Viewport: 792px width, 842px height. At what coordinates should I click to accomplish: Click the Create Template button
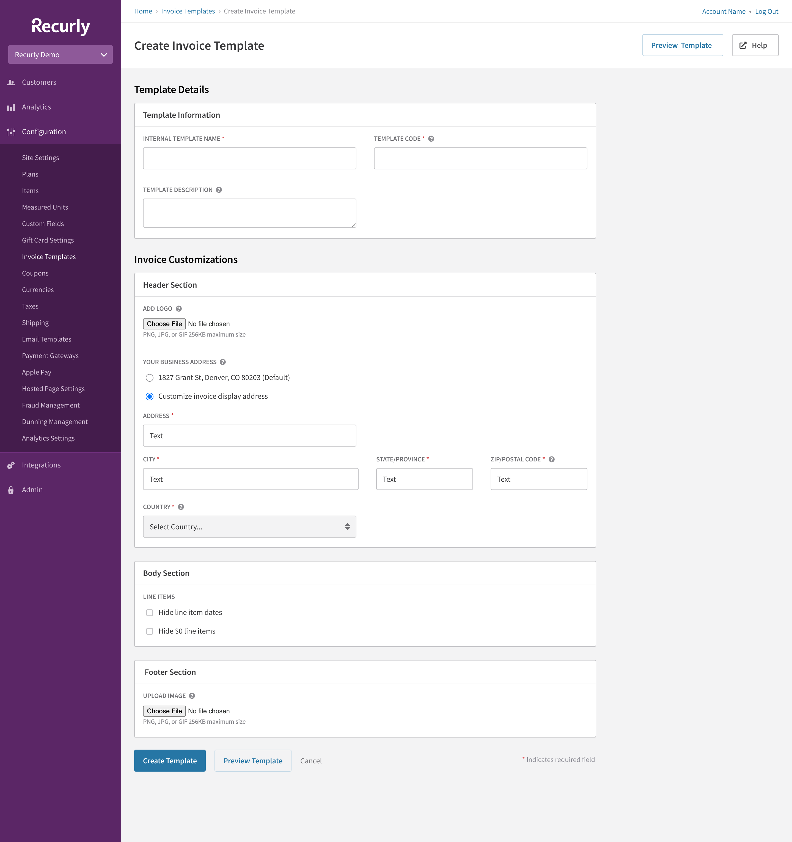[x=169, y=761]
